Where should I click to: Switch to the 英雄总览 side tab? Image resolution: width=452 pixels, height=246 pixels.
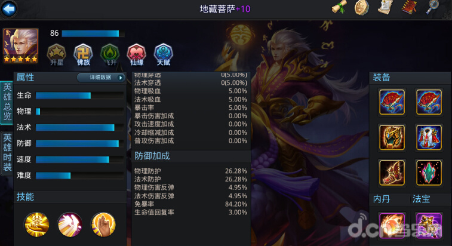coord(7,102)
